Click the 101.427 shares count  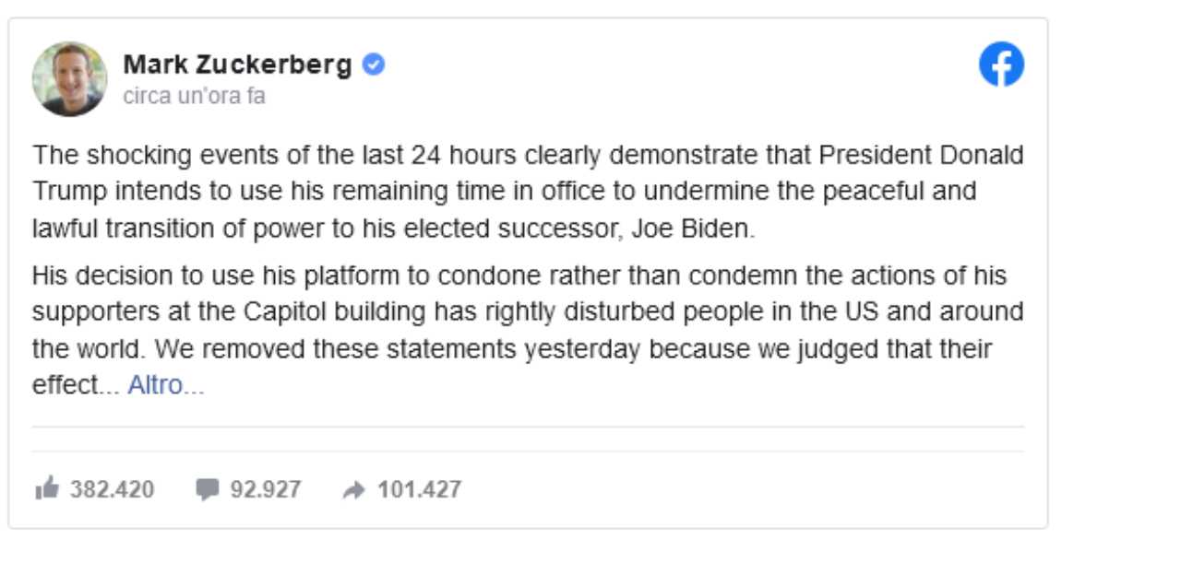pos(419,489)
